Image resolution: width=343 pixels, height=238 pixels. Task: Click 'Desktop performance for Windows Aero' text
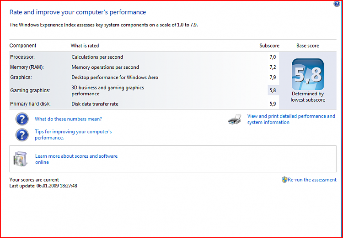pyautogui.click(x=115, y=78)
